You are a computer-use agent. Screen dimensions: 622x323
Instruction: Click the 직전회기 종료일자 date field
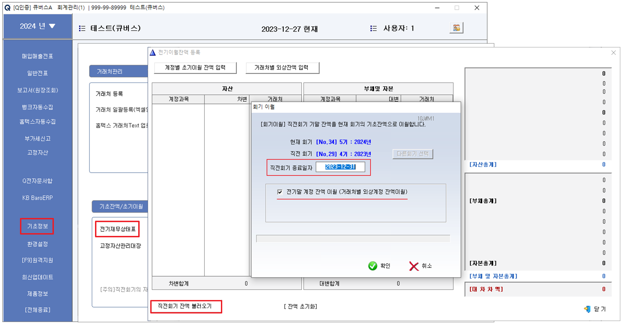point(340,167)
